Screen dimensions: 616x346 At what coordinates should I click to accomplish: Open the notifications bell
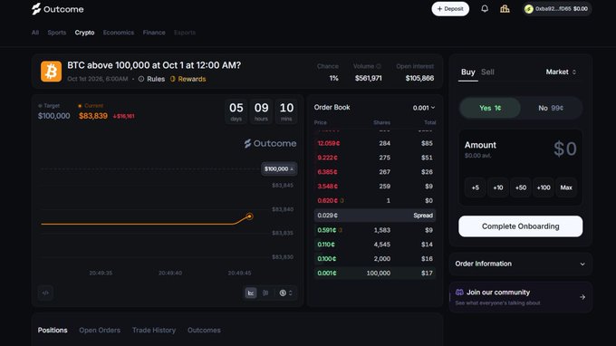pyautogui.click(x=485, y=9)
